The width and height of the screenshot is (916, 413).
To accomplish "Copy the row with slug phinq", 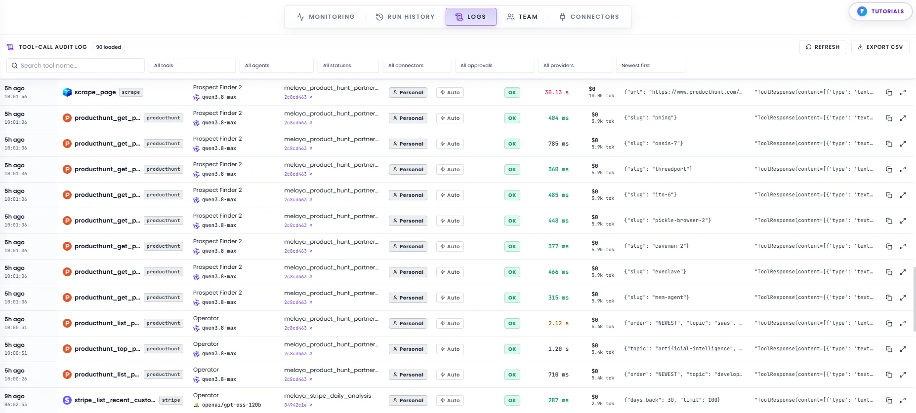I will tap(889, 118).
